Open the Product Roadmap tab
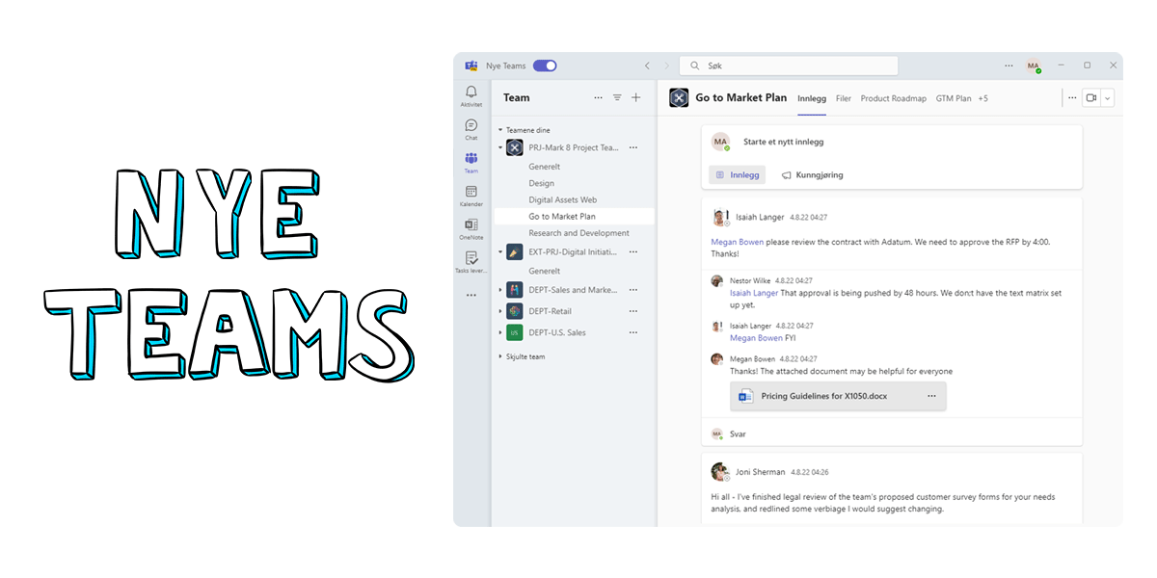Image resolution: width=1157 pixels, height=578 pixels. tap(893, 98)
